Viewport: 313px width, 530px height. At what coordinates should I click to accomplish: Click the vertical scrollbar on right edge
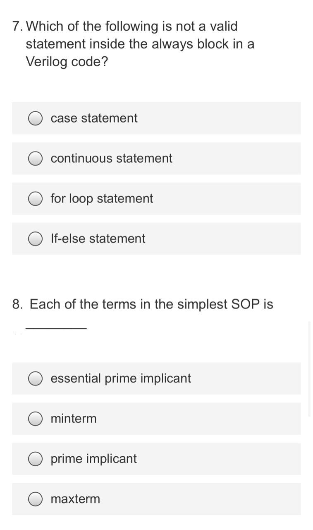(310, 369)
